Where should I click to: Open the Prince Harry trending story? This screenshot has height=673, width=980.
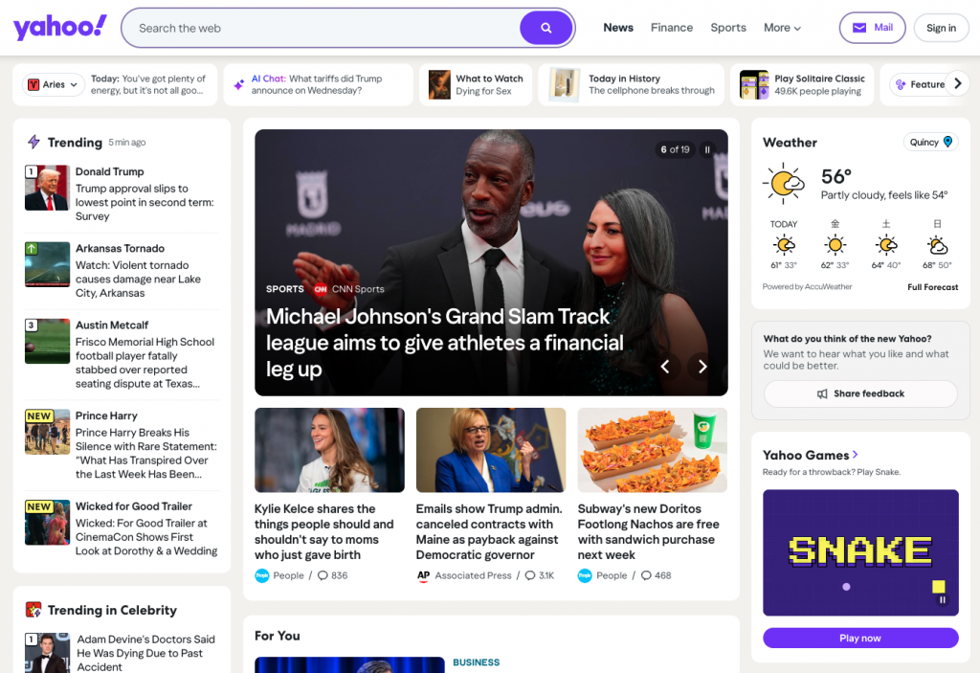122,445
